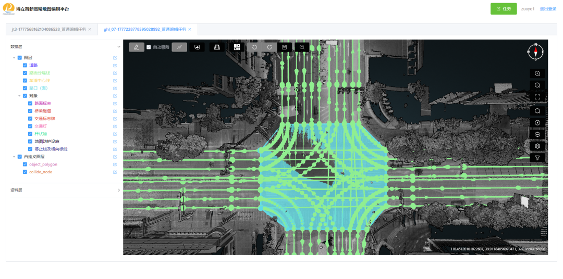
Task: Open the filter funnel tool
Action: pos(537,158)
